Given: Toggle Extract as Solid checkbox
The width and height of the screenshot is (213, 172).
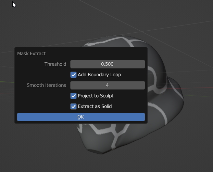Looking at the screenshot, I should click(x=74, y=106).
